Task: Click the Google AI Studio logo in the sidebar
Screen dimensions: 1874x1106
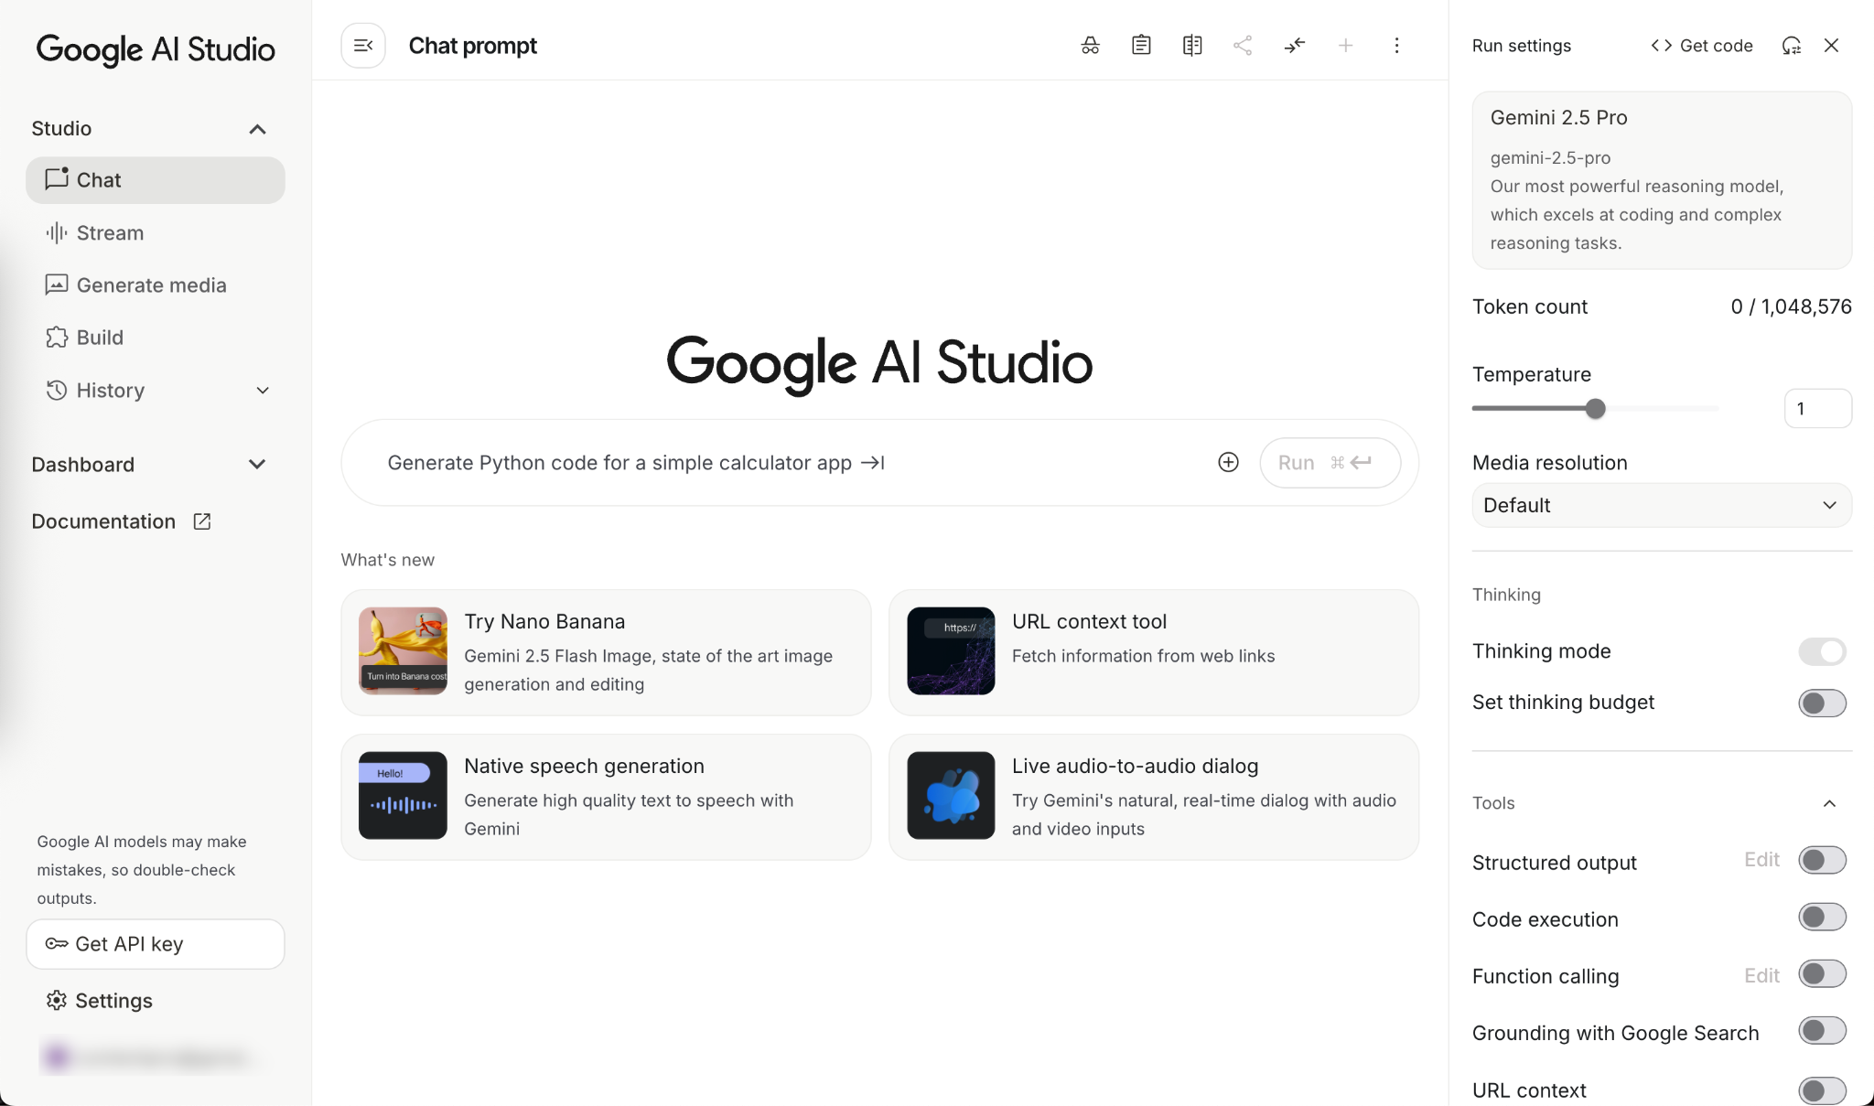Action: (x=156, y=49)
